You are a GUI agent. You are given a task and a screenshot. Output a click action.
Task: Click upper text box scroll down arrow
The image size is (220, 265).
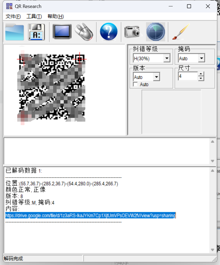tap(213, 161)
